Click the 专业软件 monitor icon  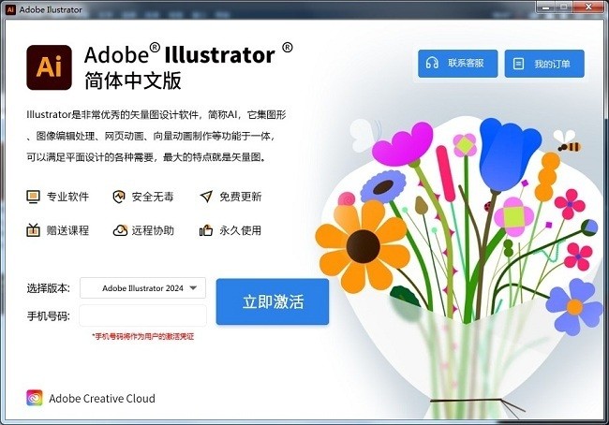click(33, 197)
